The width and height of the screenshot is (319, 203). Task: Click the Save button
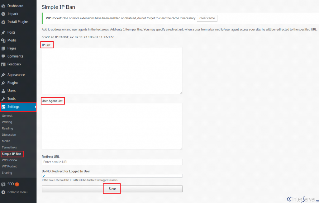coord(112,189)
